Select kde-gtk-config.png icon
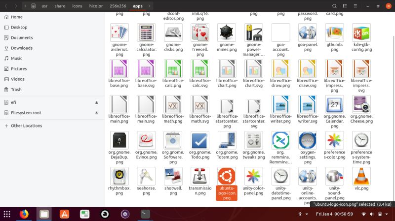Image resolution: width=395 pixels, height=221 pixels. (x=361, y=32)
